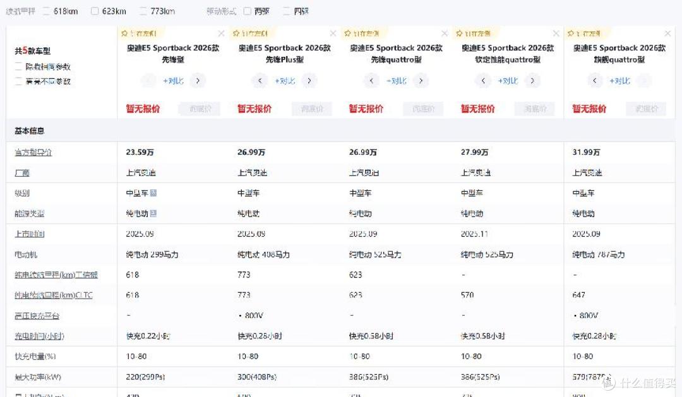Open the 高压快充平台 parameter link
This screenshot has height=397, width=682.
click(x=37, y=316)
